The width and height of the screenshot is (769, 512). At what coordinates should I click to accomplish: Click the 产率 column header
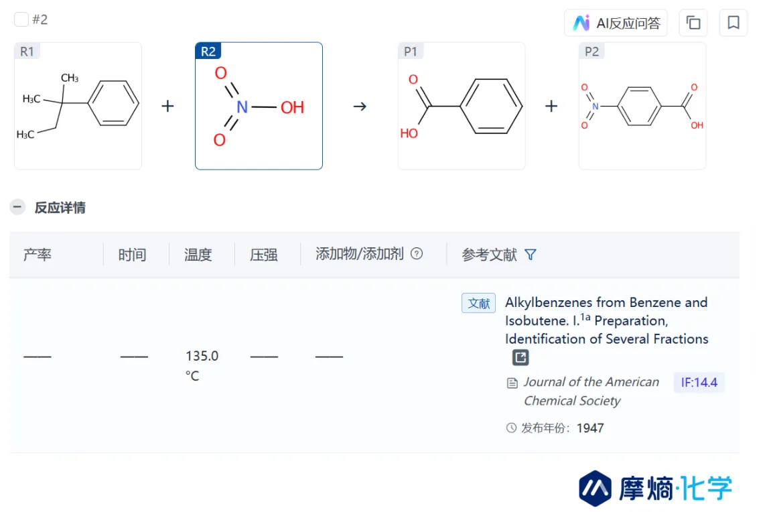pos(38,255)
